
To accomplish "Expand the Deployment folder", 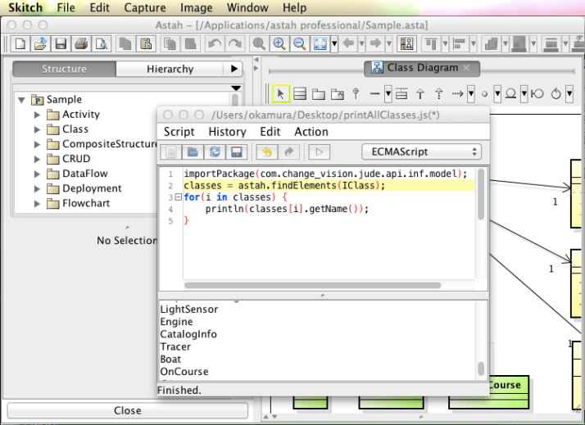I will pos(37,188).
